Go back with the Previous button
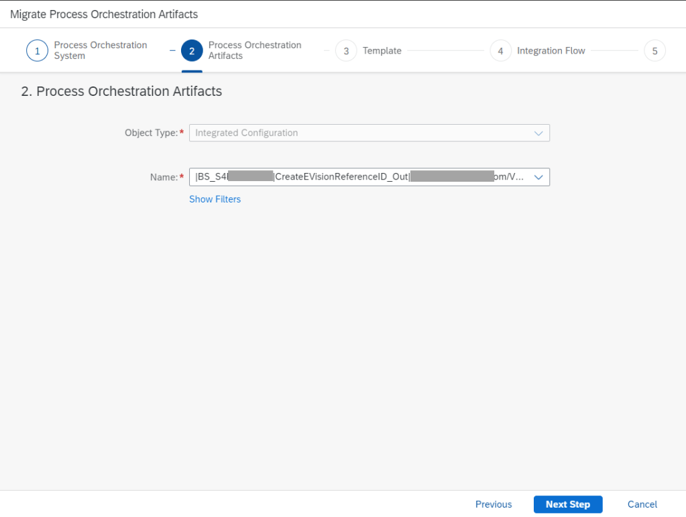 (x=493, y=504)
